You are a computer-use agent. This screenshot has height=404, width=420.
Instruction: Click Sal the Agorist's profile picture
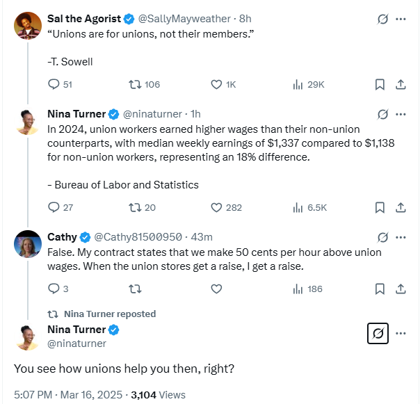point(28,26)
